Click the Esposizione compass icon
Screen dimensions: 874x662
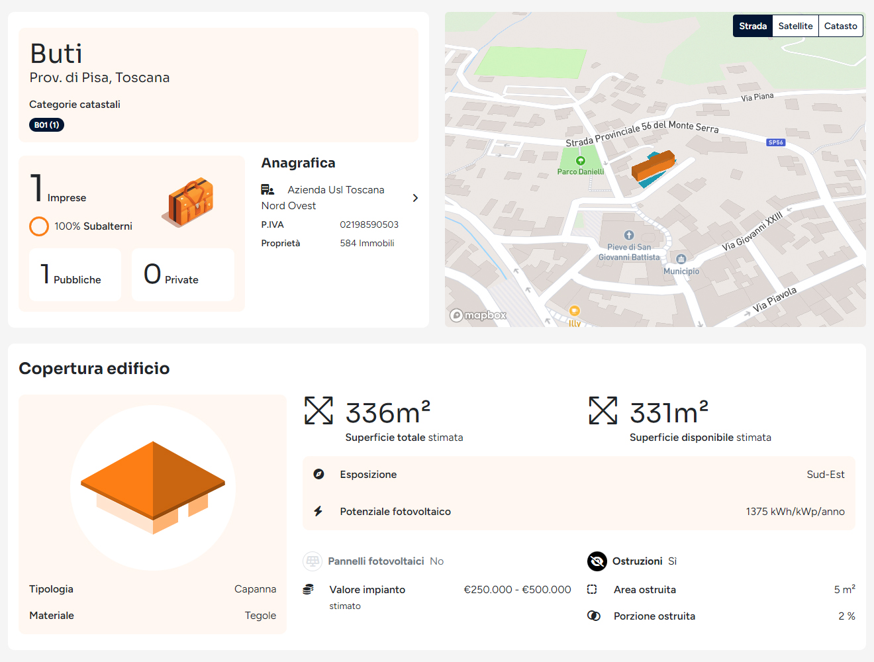coord(318,474)
